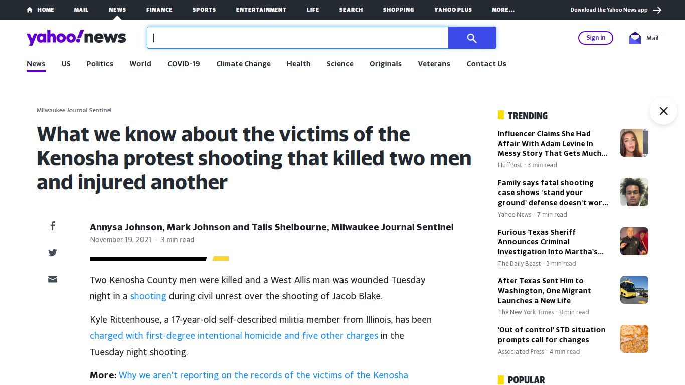Share the article on Facebook

coord(53,226)
